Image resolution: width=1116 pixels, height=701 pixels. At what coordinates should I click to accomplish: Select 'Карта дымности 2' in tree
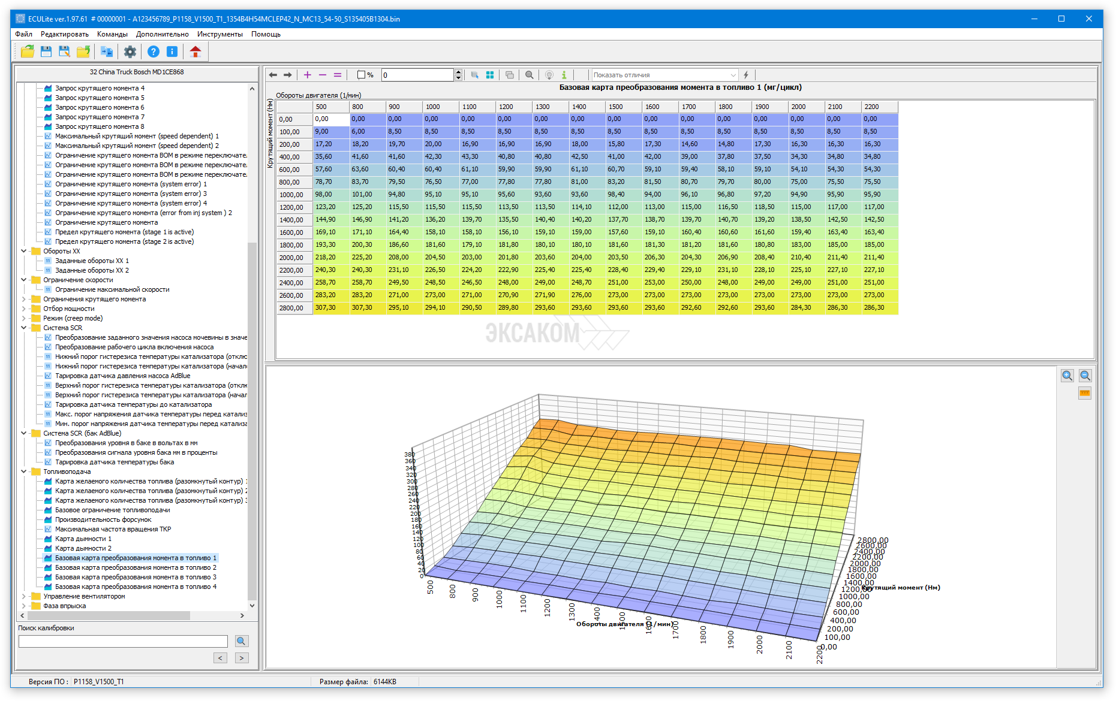tap(83, 548)
